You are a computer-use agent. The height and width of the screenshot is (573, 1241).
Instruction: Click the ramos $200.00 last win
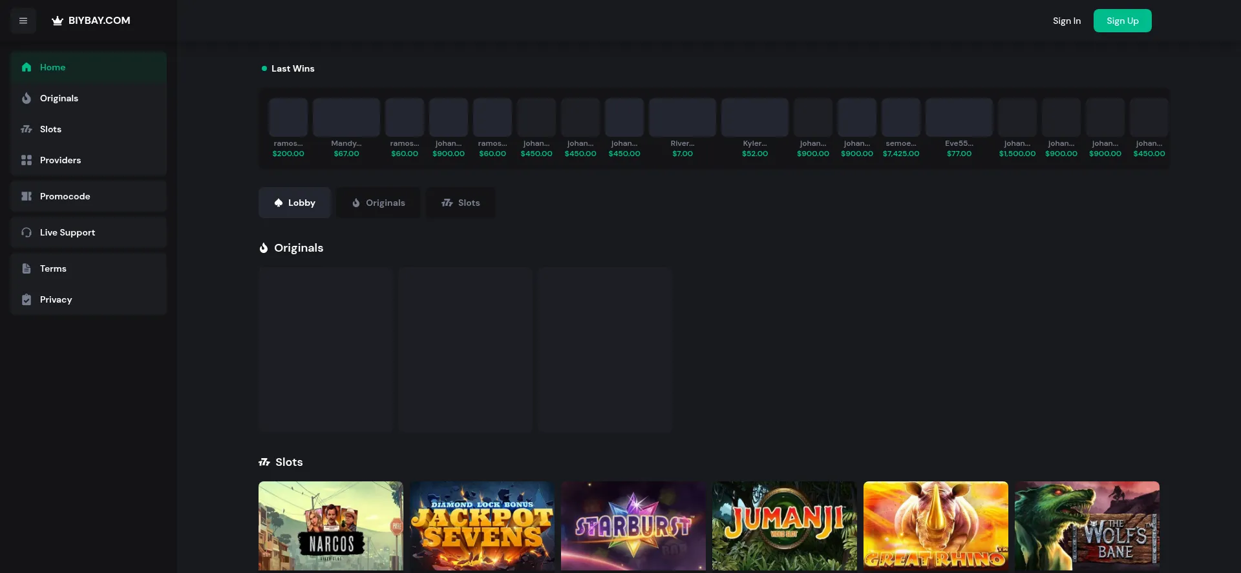point(288,128)
